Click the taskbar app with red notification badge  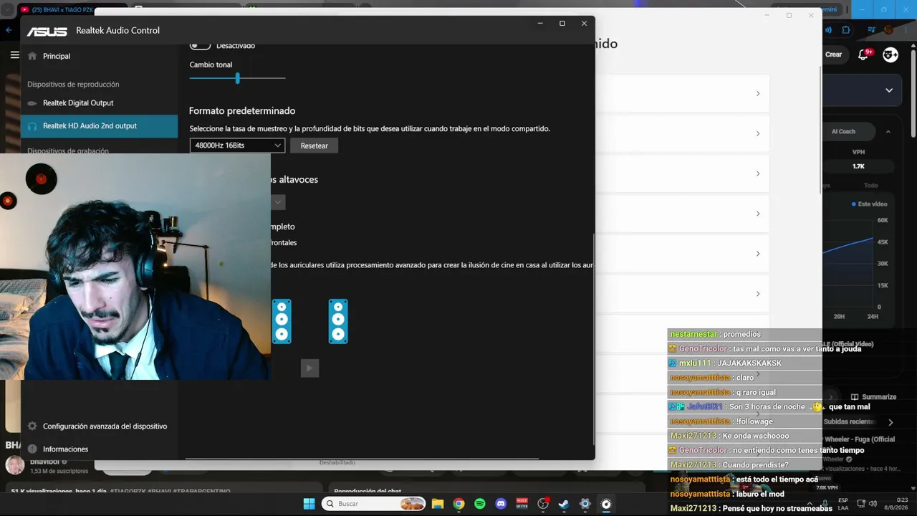(x=543, y=504)
